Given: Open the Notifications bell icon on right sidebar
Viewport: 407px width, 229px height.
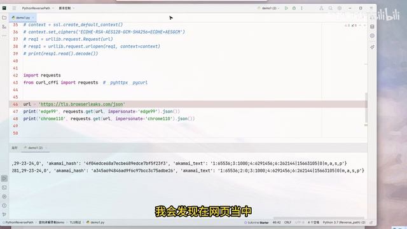Looking at the screenshot, I should [372, 18].
